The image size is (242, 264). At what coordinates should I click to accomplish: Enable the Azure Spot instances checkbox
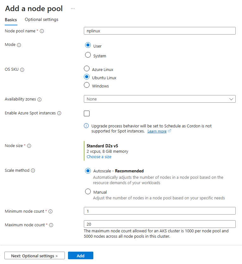[x=87, y=113]
